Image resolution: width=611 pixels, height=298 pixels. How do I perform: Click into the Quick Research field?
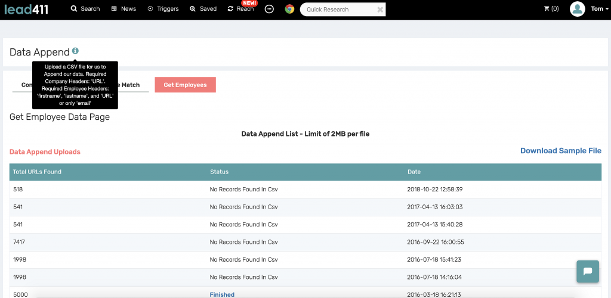pyautogui.click(x=338, y=10)
